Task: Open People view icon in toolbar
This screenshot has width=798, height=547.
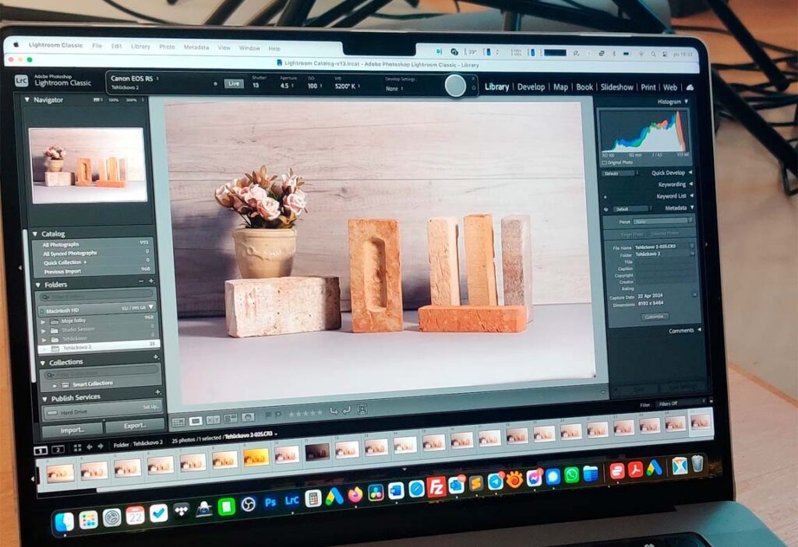Action: coord(248,417)
